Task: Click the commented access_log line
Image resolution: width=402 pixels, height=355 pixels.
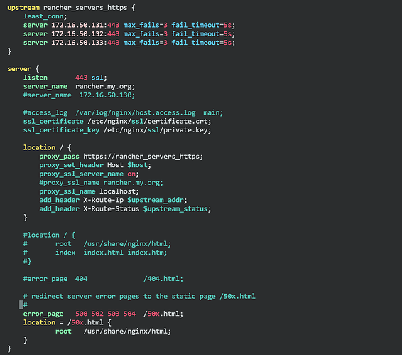Action: pos(123,112)
